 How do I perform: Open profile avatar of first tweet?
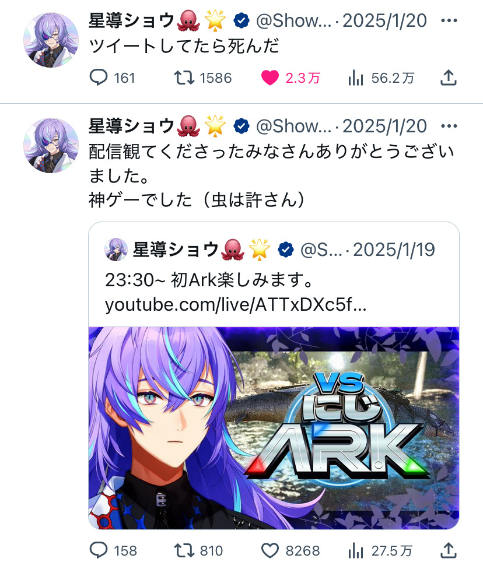click(x=51, y=40)
